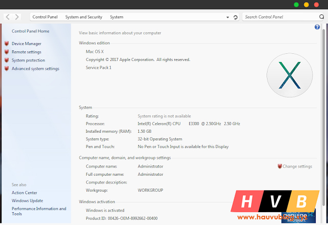
Task: Click shield icon beside Advanced system settings
Action: point(7,69)
